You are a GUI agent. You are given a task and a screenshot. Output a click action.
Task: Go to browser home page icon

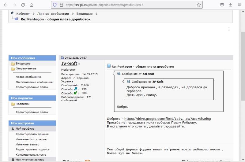click(32, 5)
